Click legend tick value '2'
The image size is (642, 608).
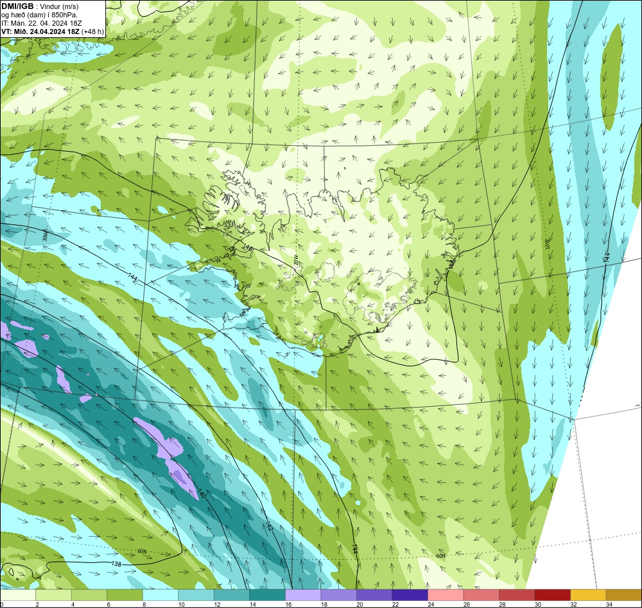37,604
